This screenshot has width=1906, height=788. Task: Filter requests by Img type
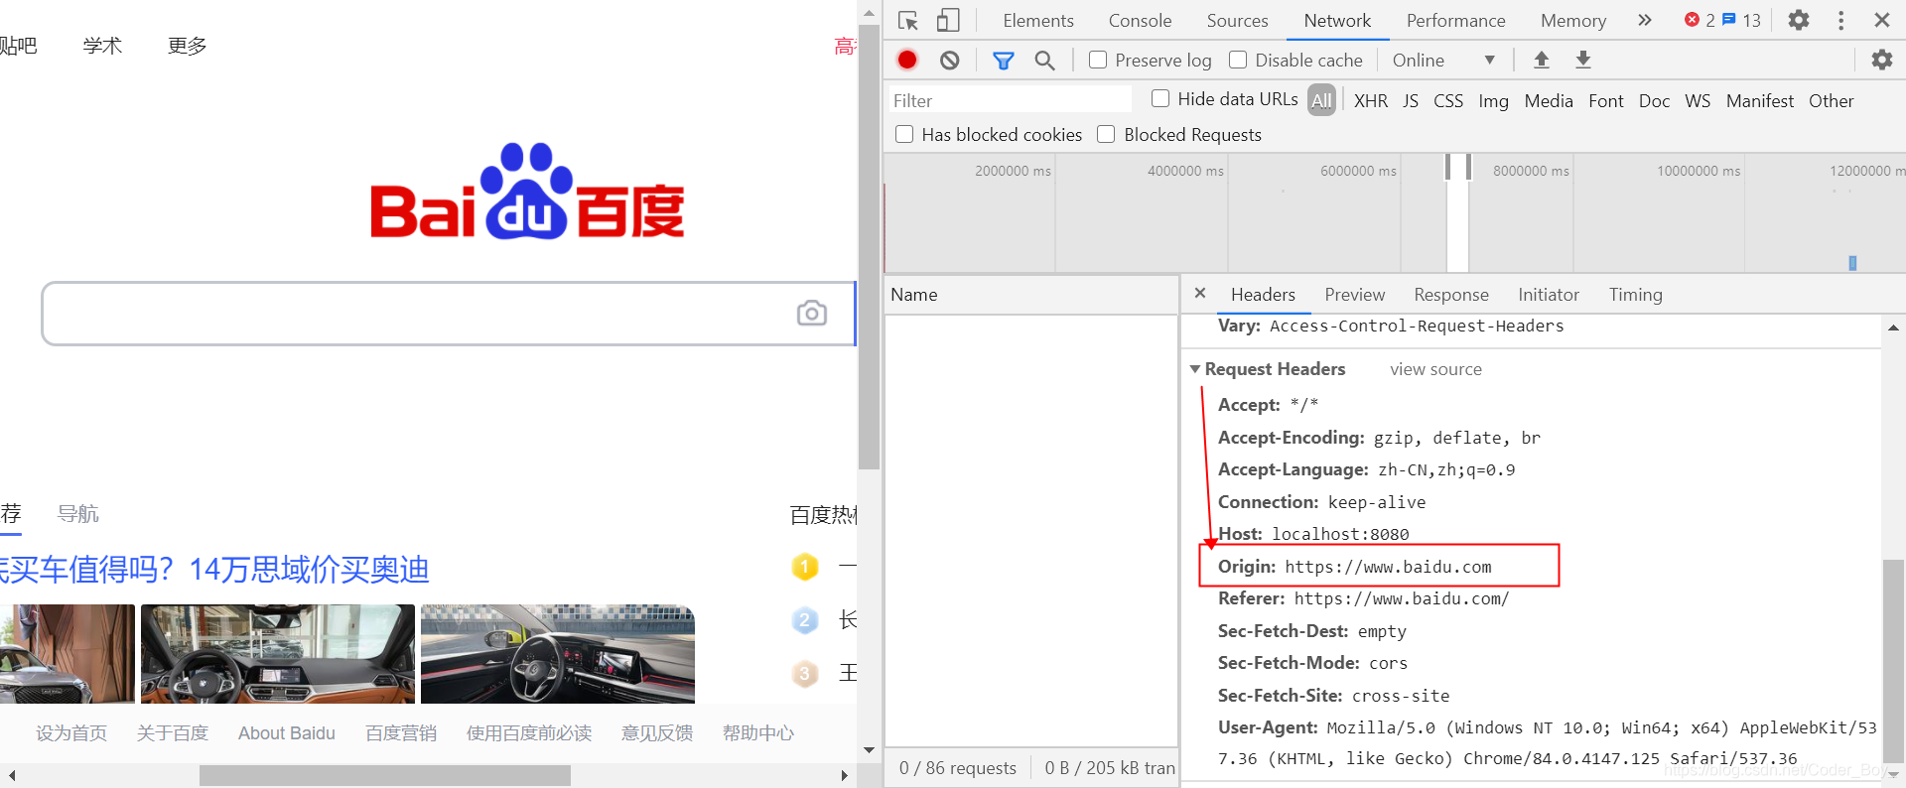point(1493,101)
